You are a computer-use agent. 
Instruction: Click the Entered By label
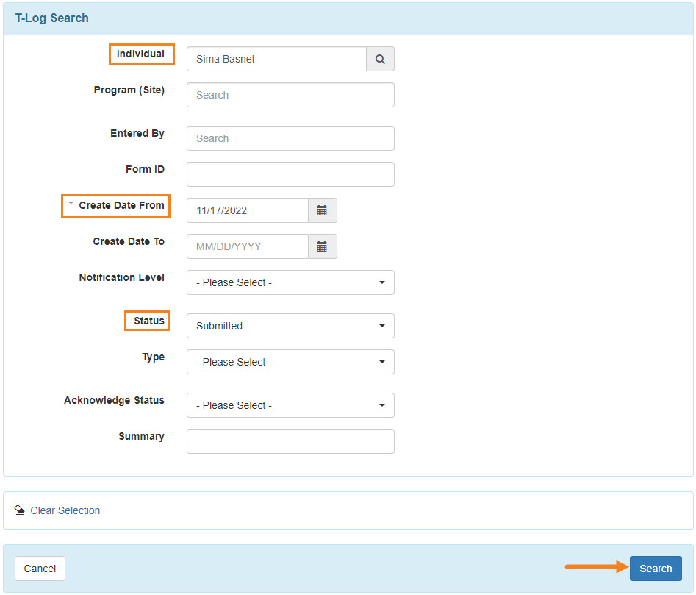(x=137, y=134)
